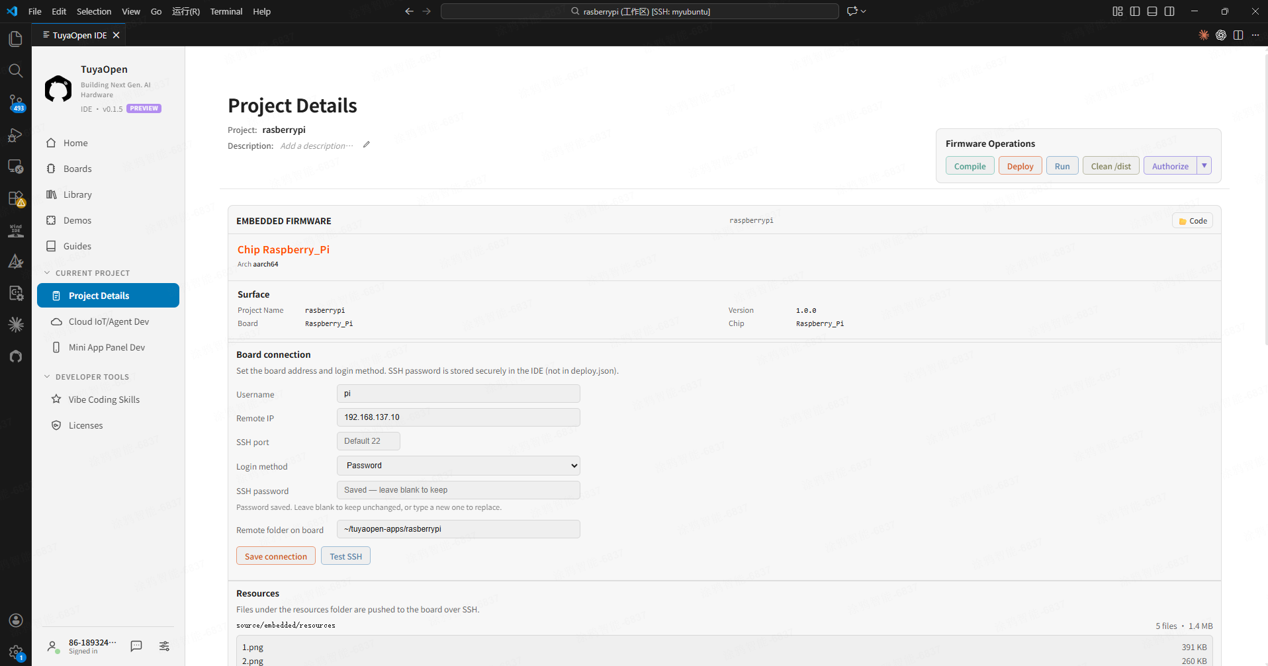
Task: Open Source Control with the 493 badge
Action: click(16, 103)
